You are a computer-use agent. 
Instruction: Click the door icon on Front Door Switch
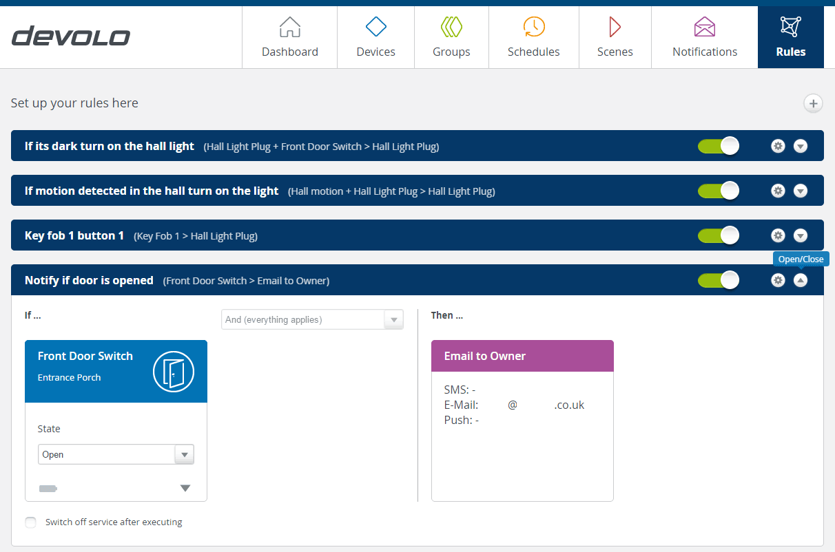pos(173,372)
